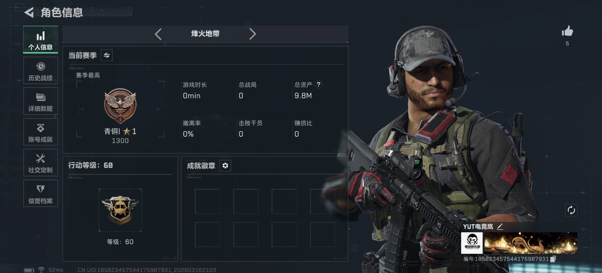Screen dimensions: 602x273
Task: Toggle season with the swap icon beside 当前赛季
Action: coord(107,55)
